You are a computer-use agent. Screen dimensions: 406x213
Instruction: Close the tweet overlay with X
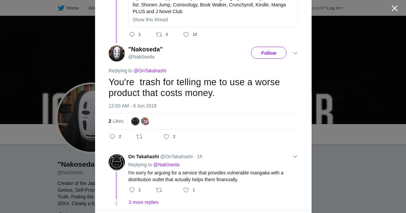394,8
